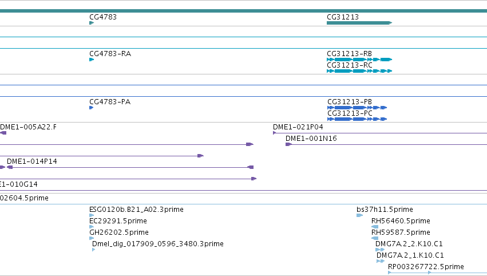The height and width of the screenshot is (276, 487).
Task: Click the CG4783 gene arrow glyph
Action: pos(92,23)
